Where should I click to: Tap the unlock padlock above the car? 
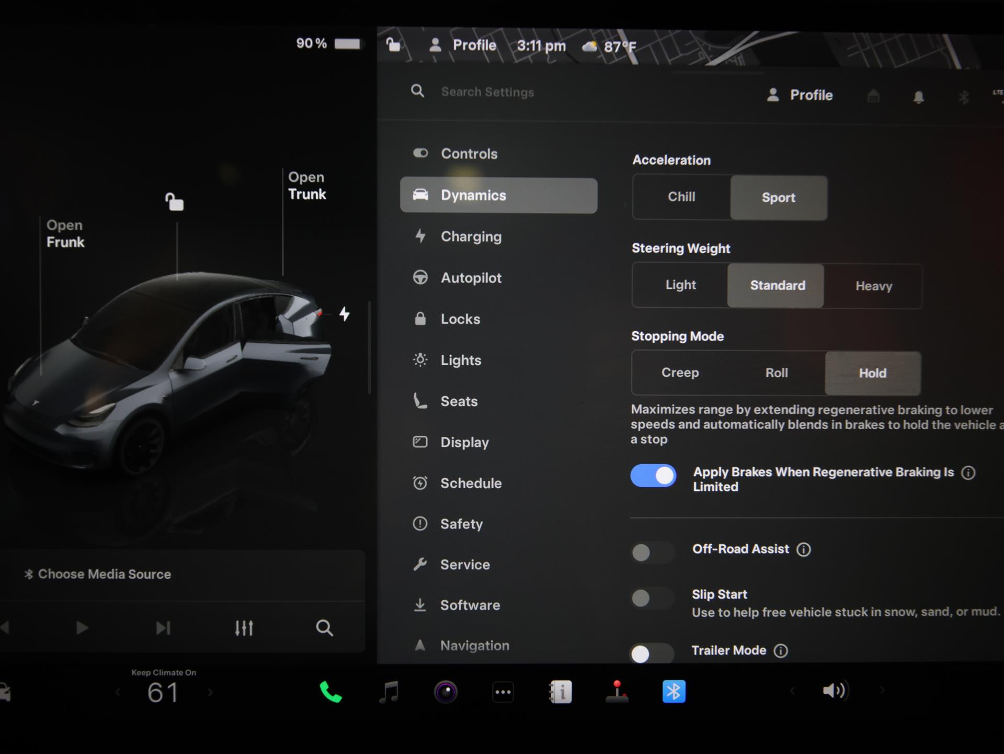point(174,201)
